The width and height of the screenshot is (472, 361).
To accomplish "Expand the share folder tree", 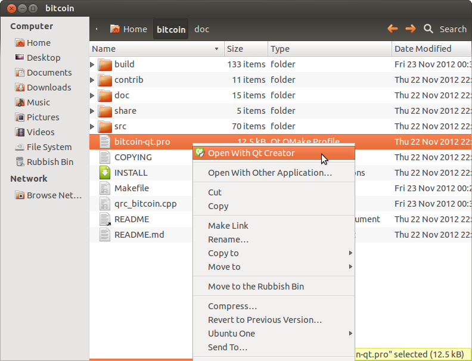I will click(92, 111).
